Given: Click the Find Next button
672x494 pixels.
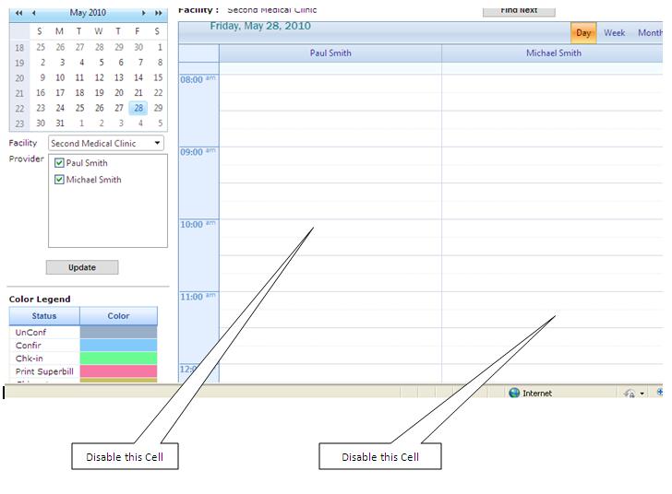Looking at the screenshot, I should 519,11.
